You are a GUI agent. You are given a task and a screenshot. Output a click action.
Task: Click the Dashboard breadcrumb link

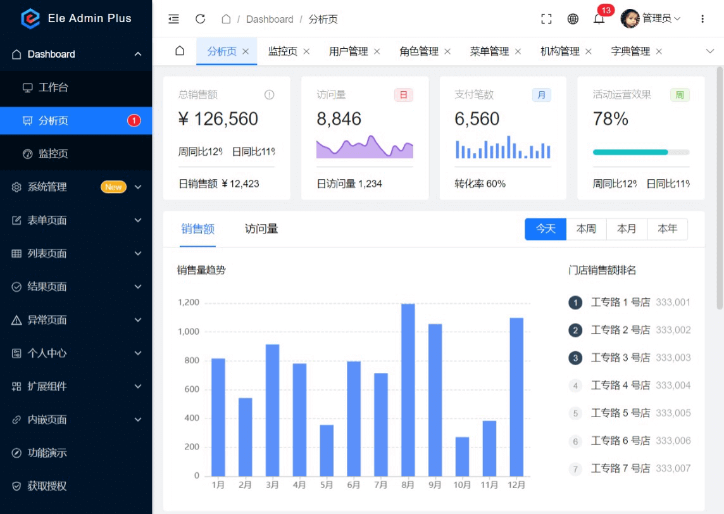coord(270,20)
